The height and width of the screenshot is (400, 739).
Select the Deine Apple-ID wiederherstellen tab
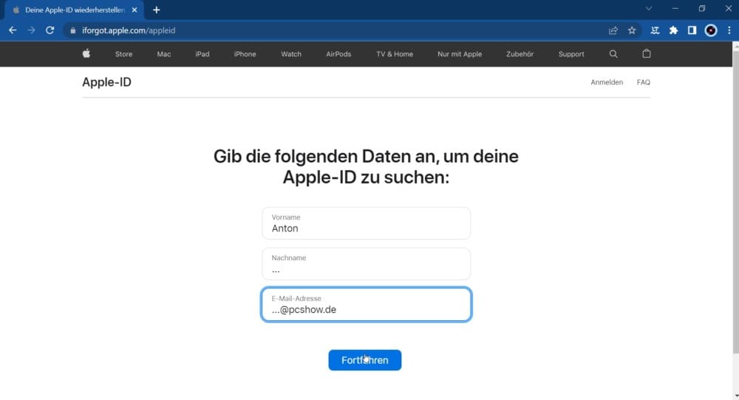[73, 10]
